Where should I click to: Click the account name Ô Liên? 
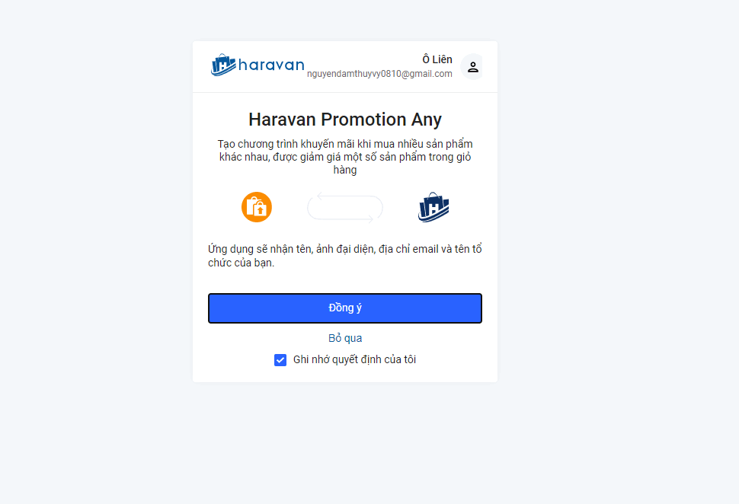coord(437,59)
